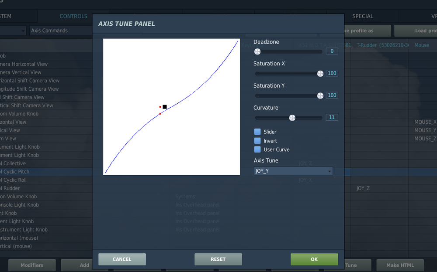437x272 pixels.
Task: Click the Saturation Y slider handle
Action: pos(320,95)
